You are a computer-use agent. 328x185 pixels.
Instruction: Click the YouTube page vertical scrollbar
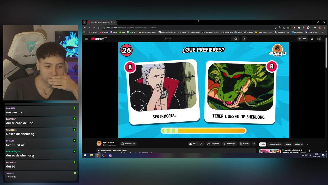click(326, 53)
